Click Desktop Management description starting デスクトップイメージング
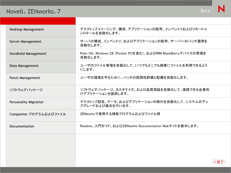Screen dimensions: 231x173 coord(143,31)
